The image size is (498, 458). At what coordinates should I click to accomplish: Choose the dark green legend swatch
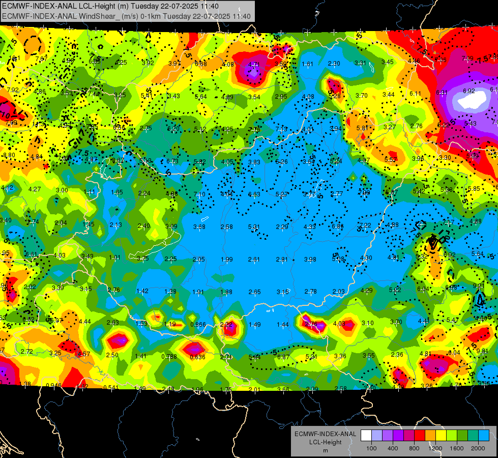(x=462, y=436)
